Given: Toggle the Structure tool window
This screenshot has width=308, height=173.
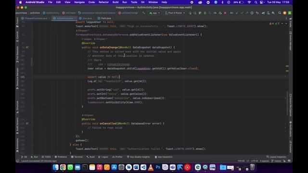Looking at the screenshot, I should tap(17, 107).
